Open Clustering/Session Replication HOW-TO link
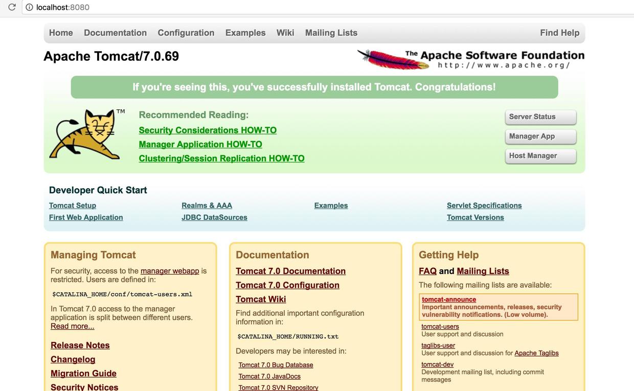Viewport: 634px width, 391px height. 221,158
